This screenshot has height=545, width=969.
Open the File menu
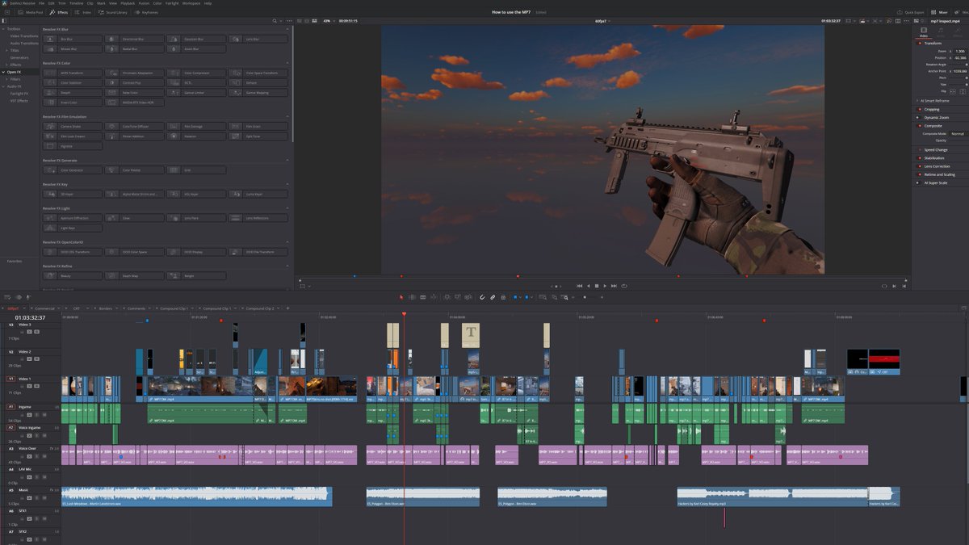coord(41,3)
